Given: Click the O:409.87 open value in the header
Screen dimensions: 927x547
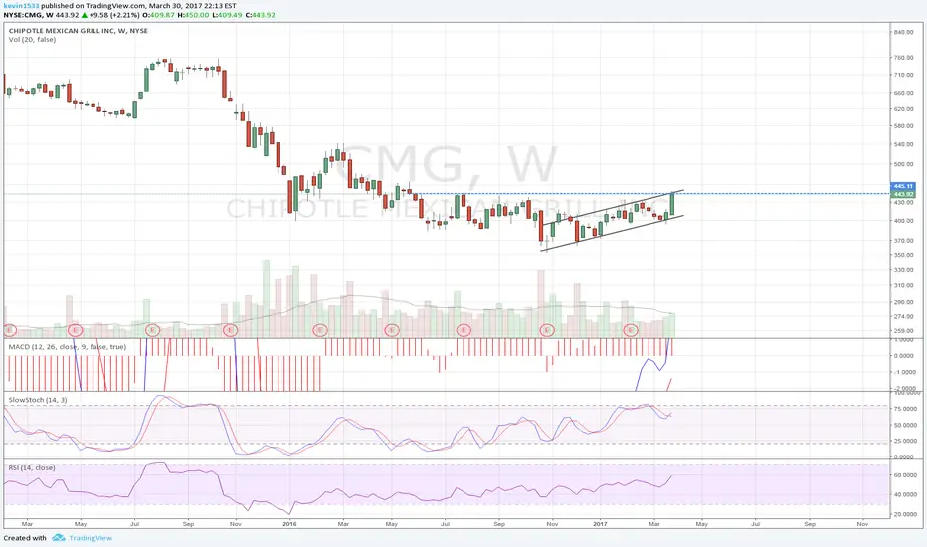Looking at the screenshot, I should point(159,15).
